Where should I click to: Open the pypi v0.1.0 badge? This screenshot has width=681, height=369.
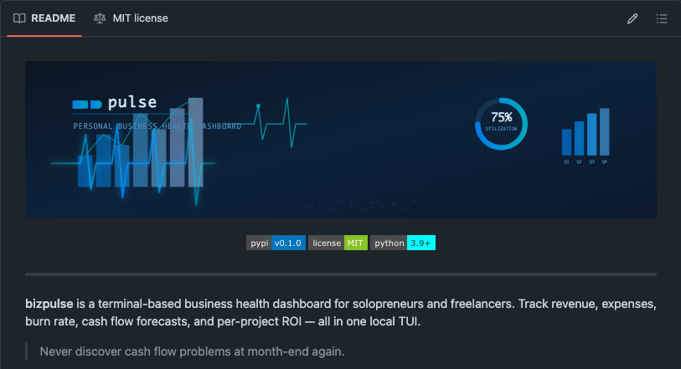(x=276, y=243)
